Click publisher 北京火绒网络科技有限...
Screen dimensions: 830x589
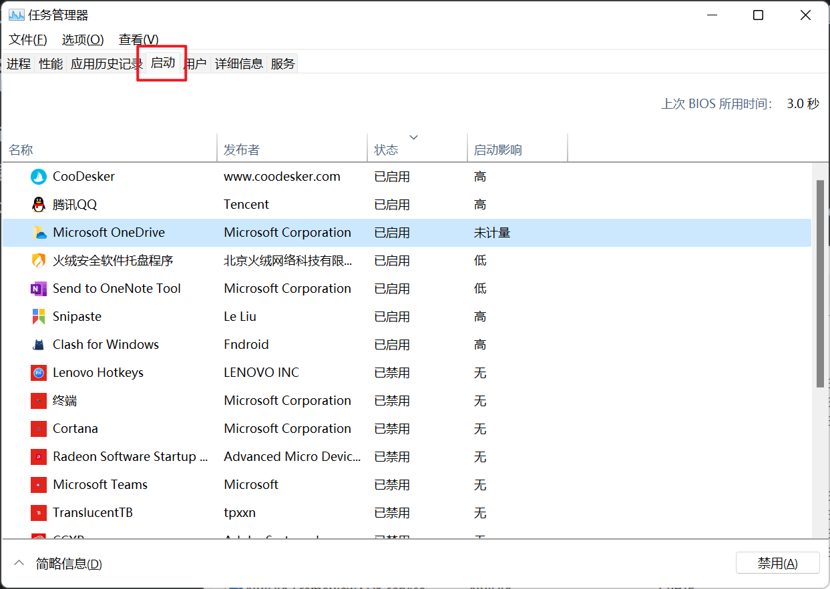288,261
